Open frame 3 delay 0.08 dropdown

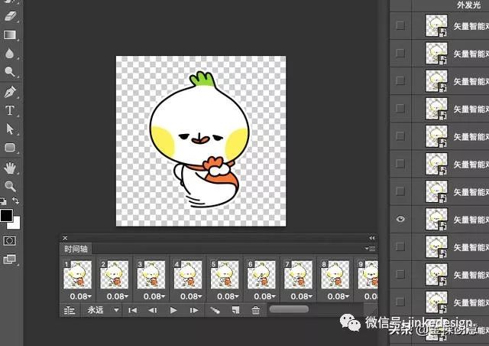(154, 296)
